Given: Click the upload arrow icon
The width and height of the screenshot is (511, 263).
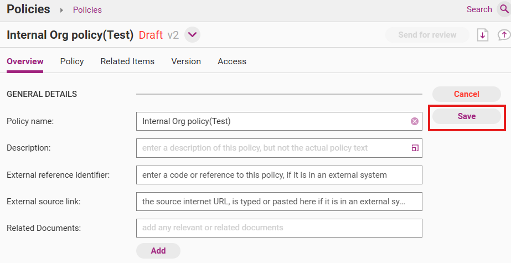Looking at the screenshot, I should [504, 35].
